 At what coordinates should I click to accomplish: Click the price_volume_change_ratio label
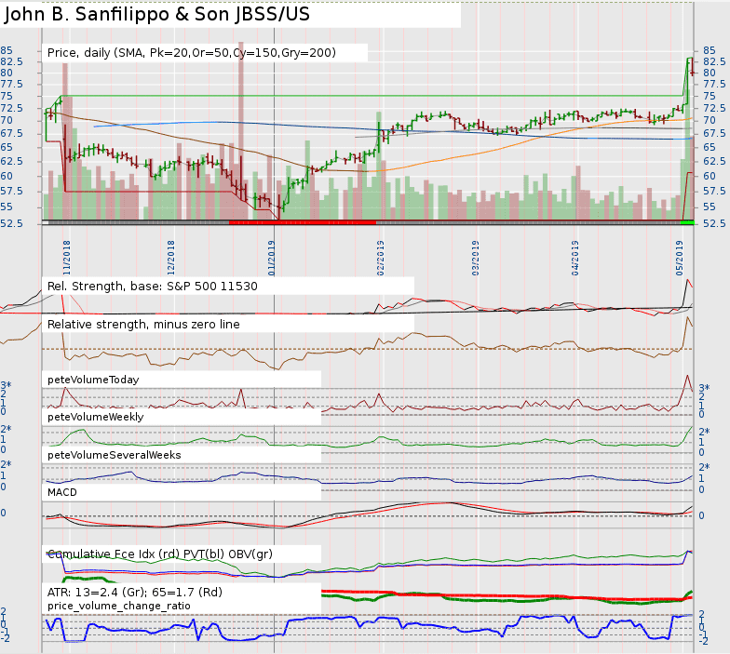click(x=119, y=607)
